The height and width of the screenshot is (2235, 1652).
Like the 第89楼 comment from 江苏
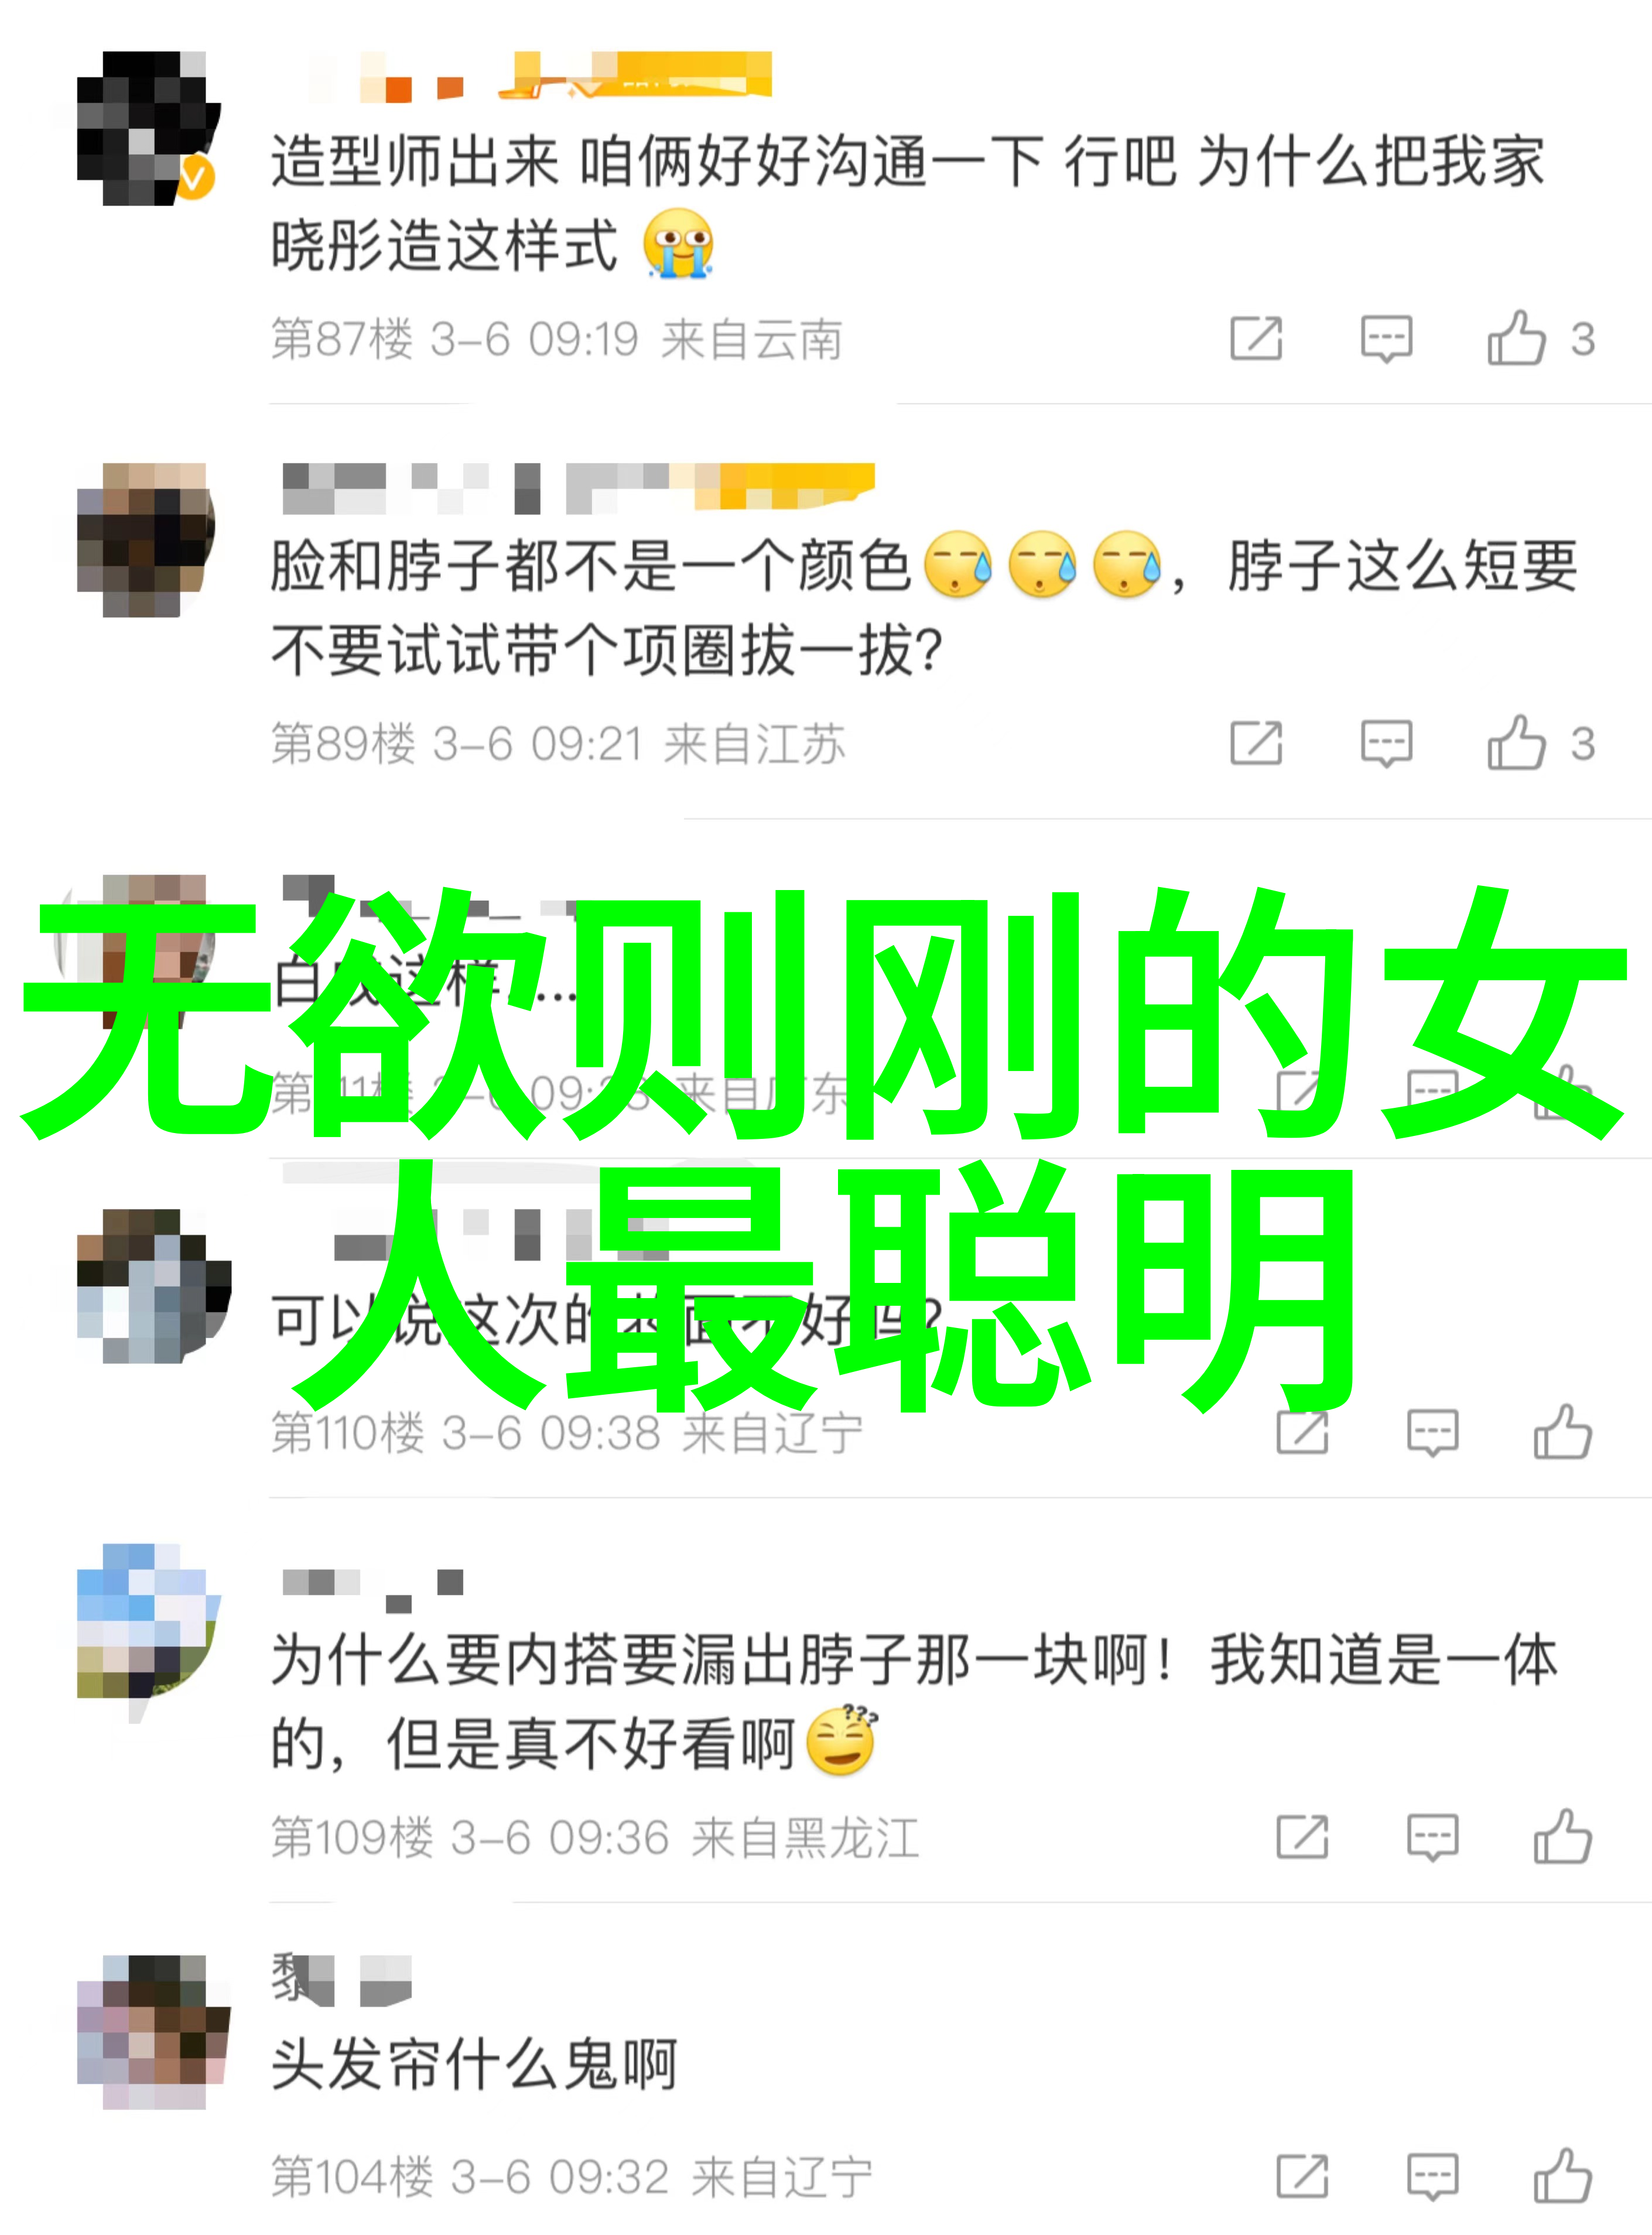point(1516,743)
